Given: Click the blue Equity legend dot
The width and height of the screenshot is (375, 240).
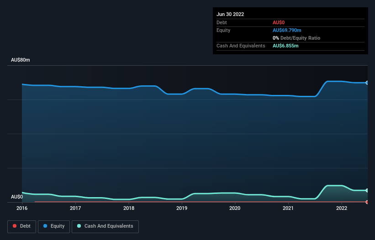Looking at the screenshot, I should coord(45,226).
